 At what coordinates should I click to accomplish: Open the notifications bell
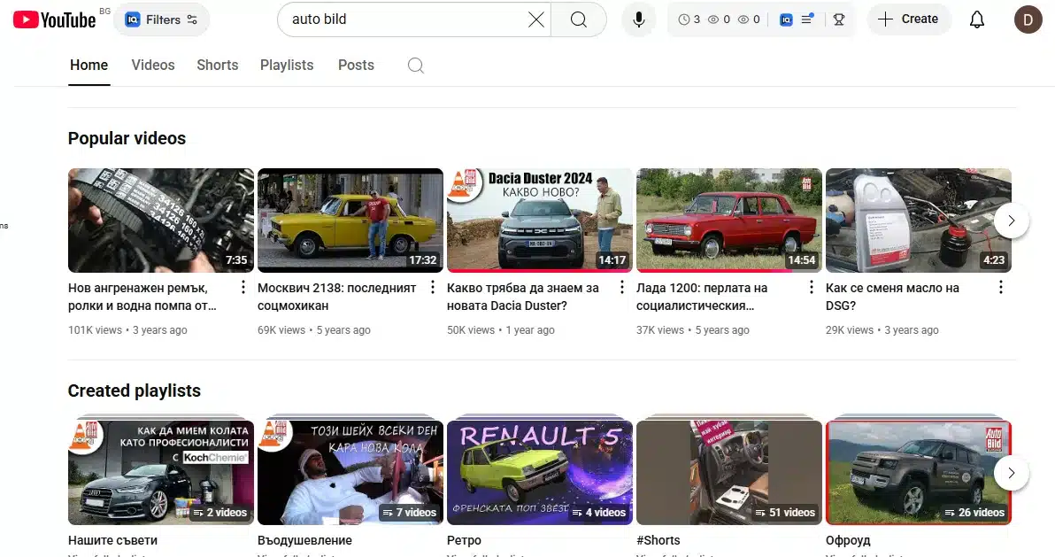[x=977, y=19]
